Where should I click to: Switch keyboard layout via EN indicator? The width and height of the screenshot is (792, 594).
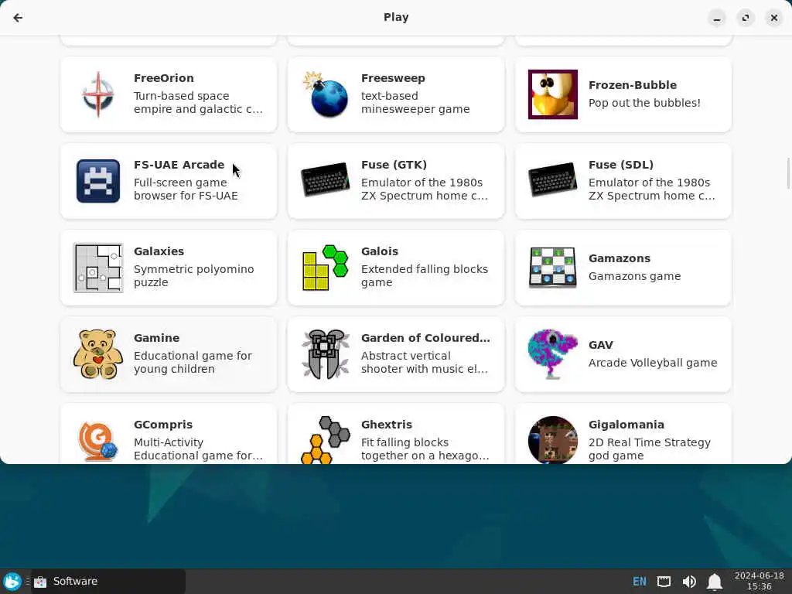click(640, 582)
